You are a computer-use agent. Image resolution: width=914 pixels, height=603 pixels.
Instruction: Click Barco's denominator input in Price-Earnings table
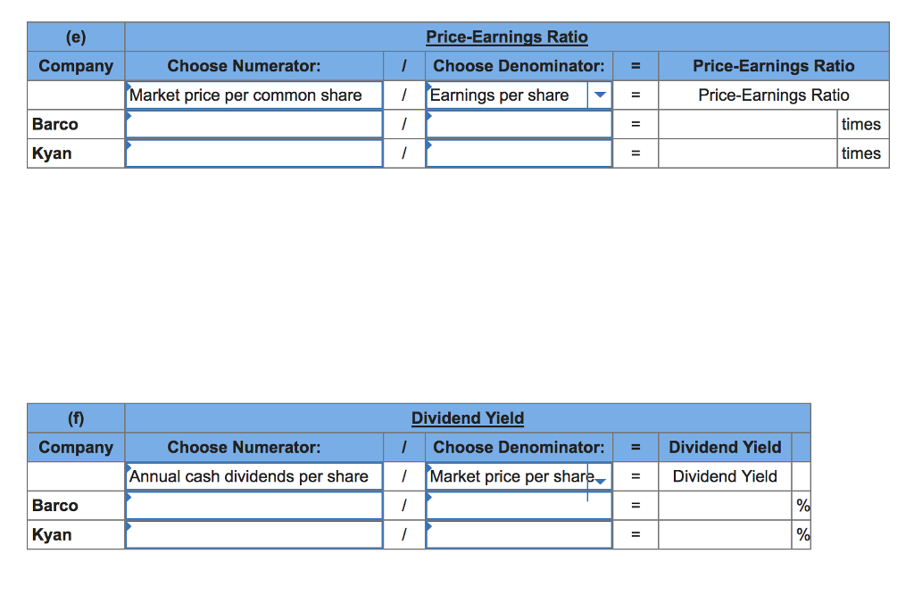518,124
